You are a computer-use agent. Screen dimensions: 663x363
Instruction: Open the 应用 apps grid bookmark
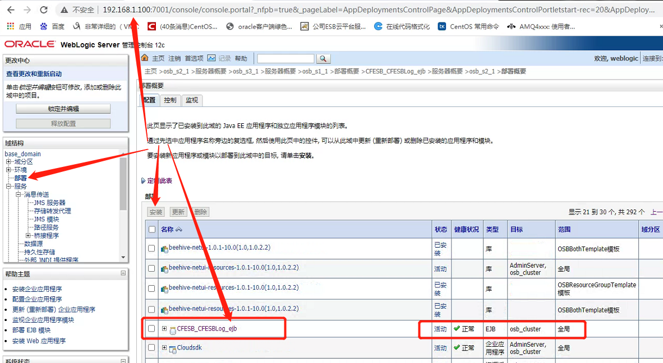(19, 26)
